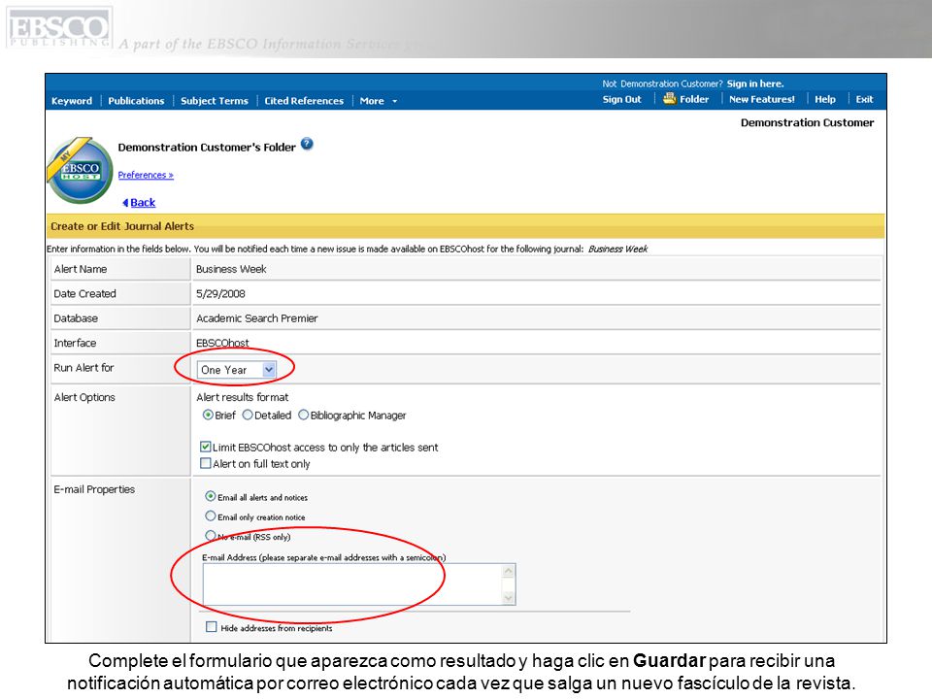Viewport: 932px width, 699px height.
Task: Expand the More menu
Action: [x=378, y=101]
